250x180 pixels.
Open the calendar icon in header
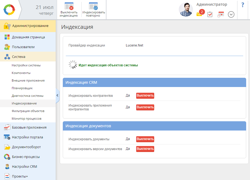click(221, 14)
